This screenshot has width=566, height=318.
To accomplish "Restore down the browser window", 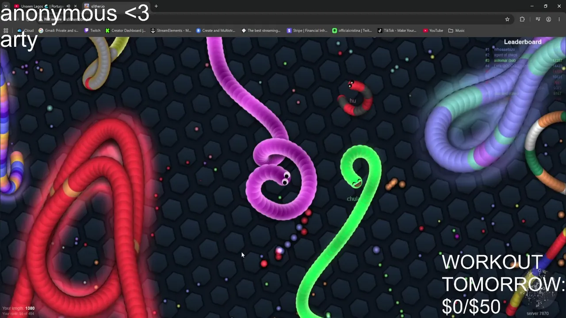I will [546, 6].
